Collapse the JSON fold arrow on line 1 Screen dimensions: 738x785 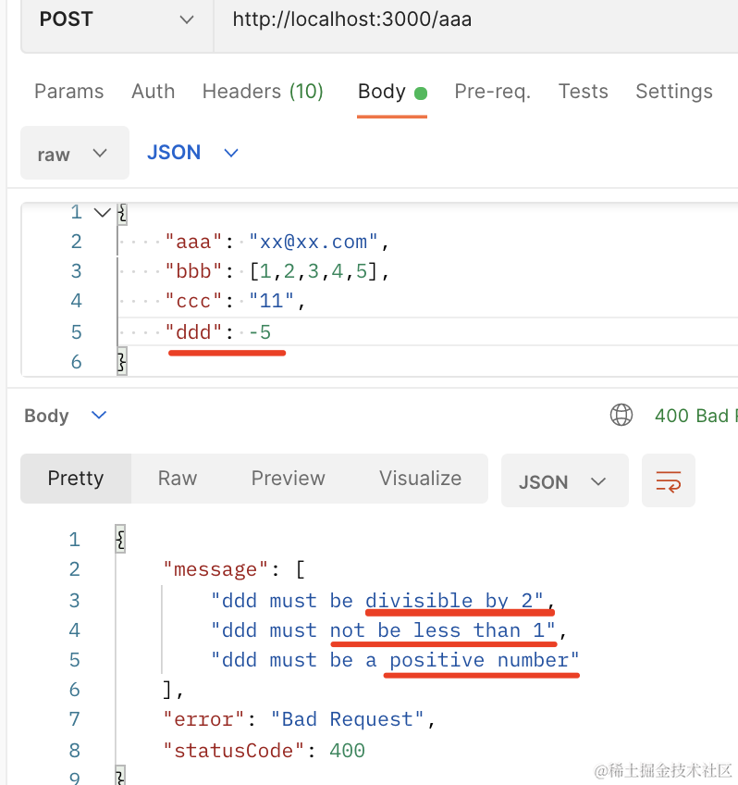point(102,212)
